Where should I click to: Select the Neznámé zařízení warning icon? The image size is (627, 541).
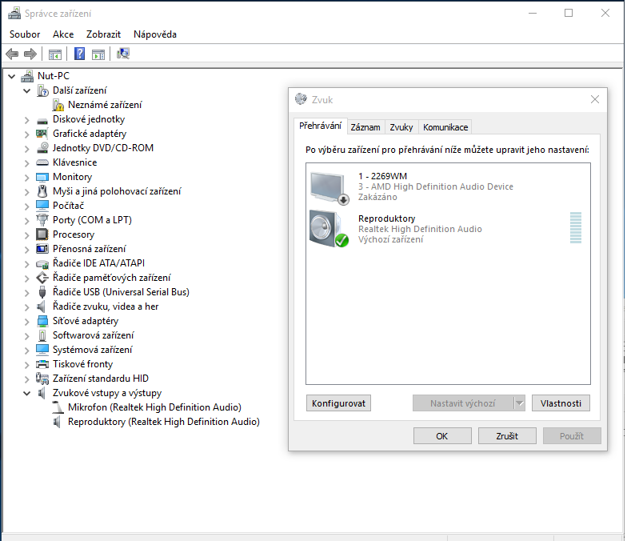58,105
